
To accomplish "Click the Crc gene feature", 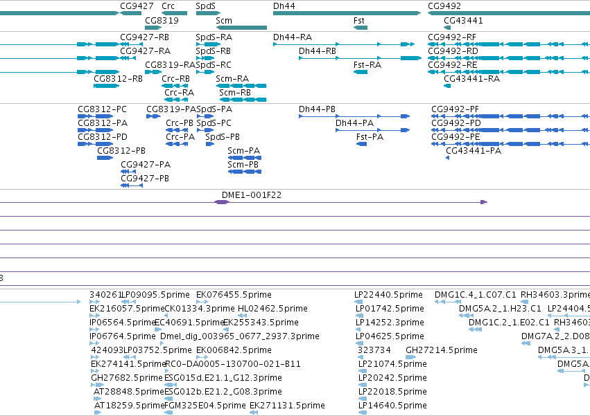I will [175, 13].
